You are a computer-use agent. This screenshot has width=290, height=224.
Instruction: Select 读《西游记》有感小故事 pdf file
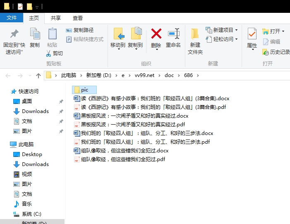(x=150, y=107)
